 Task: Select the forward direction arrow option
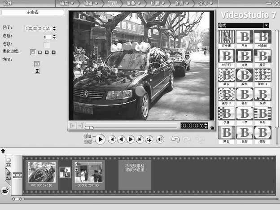[37, 64]
